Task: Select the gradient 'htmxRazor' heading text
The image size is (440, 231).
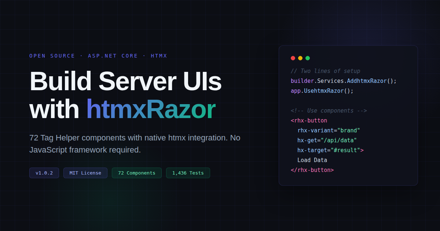Action: point(150,109)
